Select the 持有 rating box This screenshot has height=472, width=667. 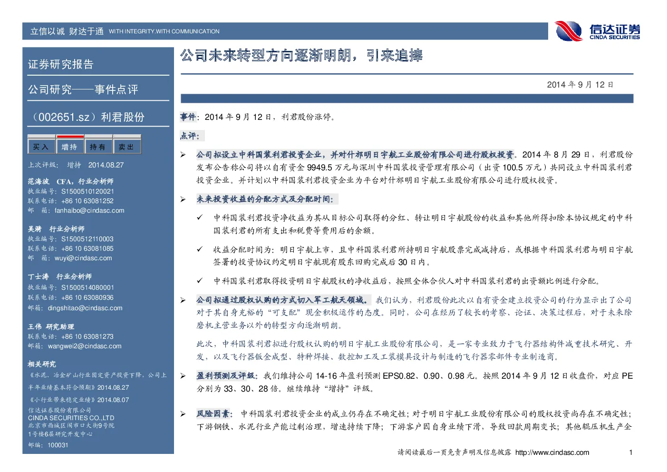[x=98, y=147]
